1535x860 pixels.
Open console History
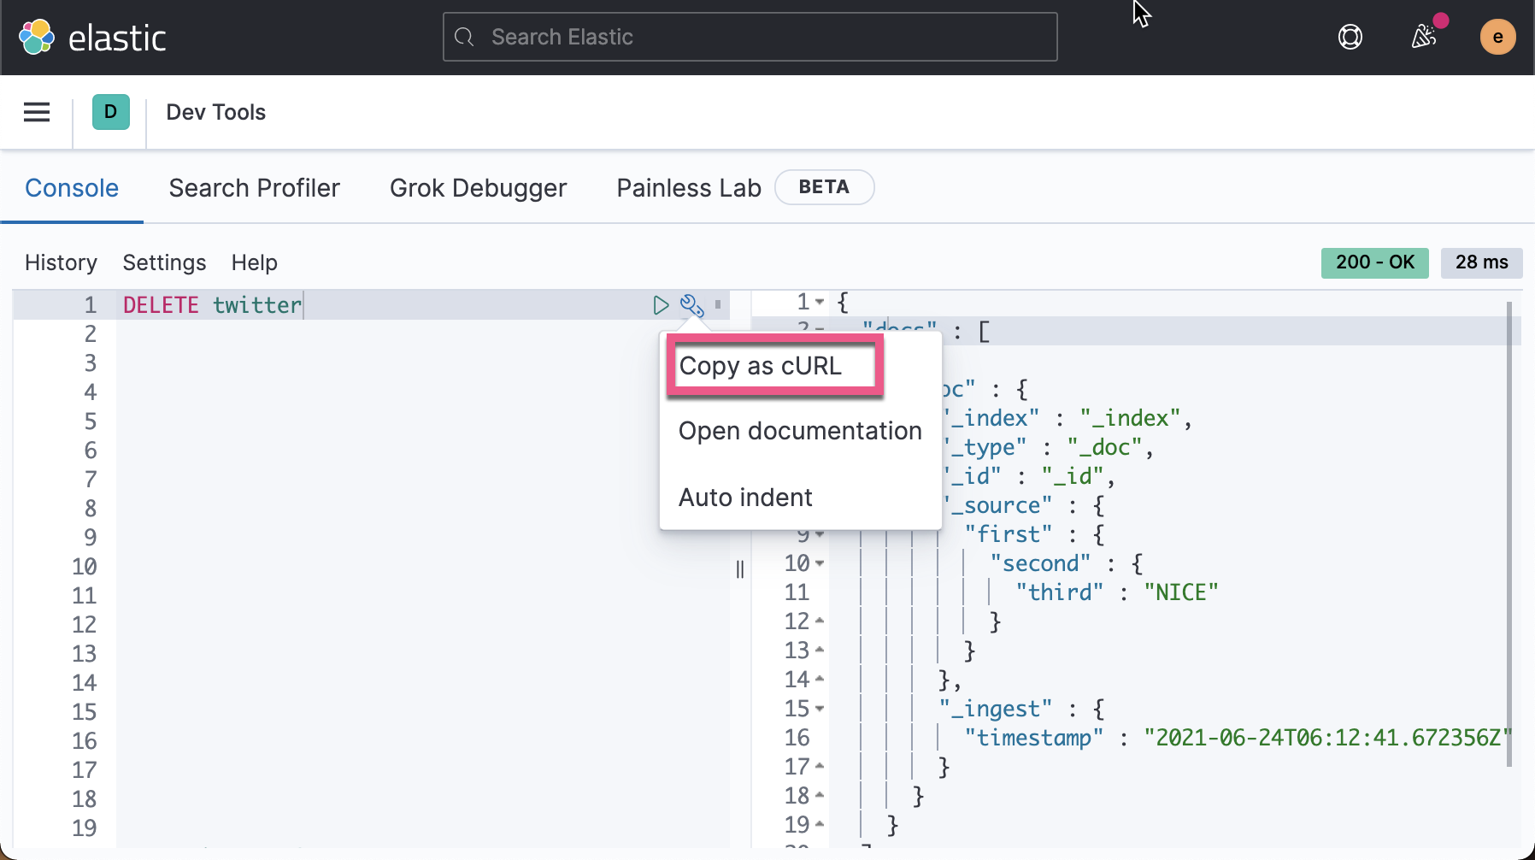click(x=61, y=262)
